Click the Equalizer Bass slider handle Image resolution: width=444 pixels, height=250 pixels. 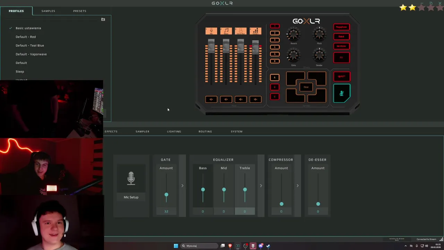tap(203, 190)
